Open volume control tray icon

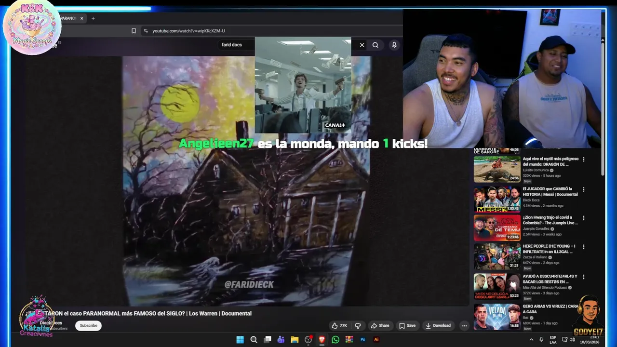(572, 340)
